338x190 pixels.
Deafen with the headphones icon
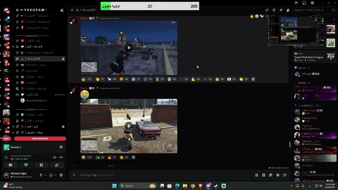pos(51,175)
